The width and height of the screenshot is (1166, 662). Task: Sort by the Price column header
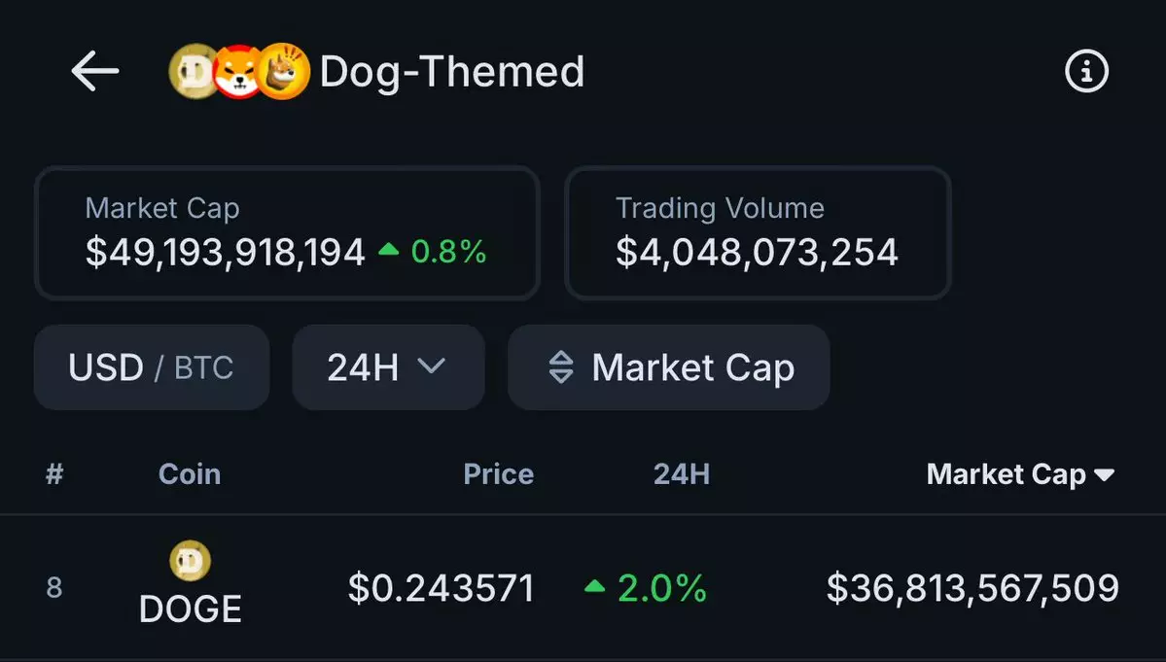click(x=498, y=474)
